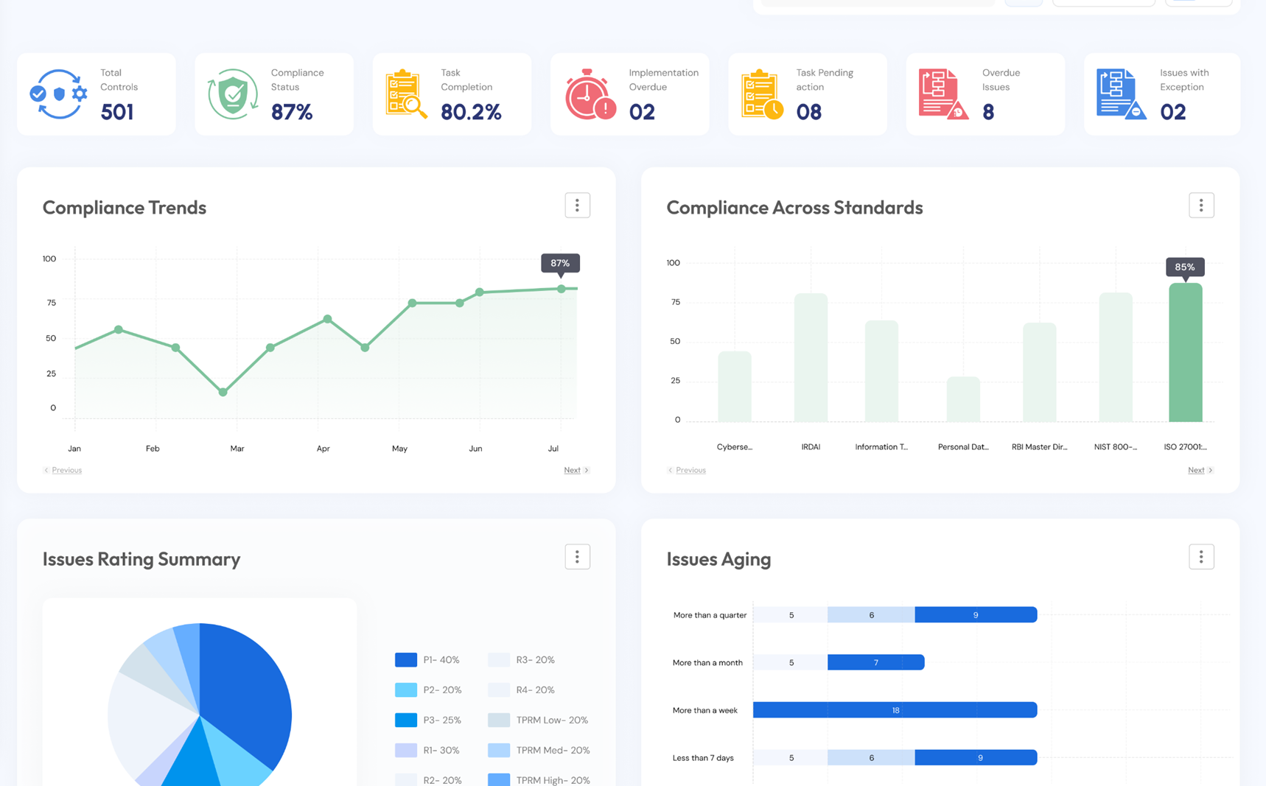The width and height of the screenshot is (1266, 786).
Task: Click the Total Controls value 501
Action: [117, 112]
